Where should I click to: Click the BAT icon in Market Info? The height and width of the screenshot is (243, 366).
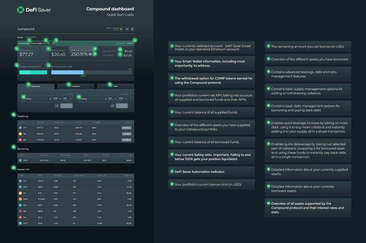point(20,217)
